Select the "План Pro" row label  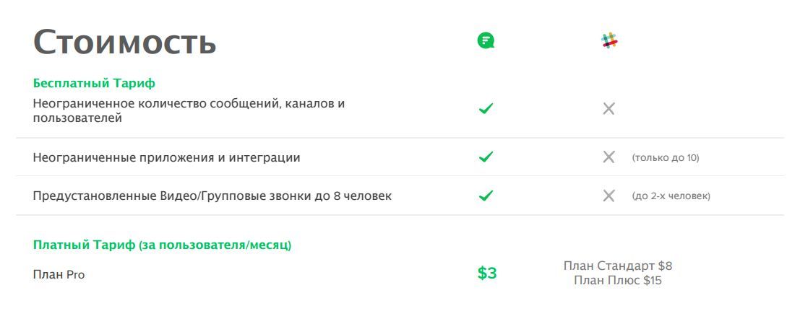point(59,274)
